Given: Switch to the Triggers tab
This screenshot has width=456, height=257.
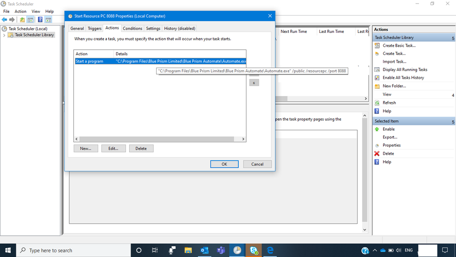Looking at the screenshot, I should tap(94, 28).
